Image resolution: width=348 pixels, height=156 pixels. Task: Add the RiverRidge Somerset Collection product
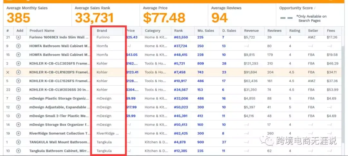point(18,134)
